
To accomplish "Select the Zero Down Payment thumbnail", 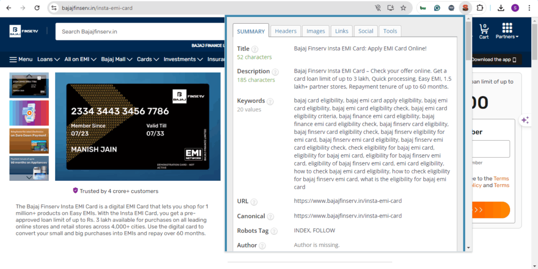I will click(x=29, y=141).
